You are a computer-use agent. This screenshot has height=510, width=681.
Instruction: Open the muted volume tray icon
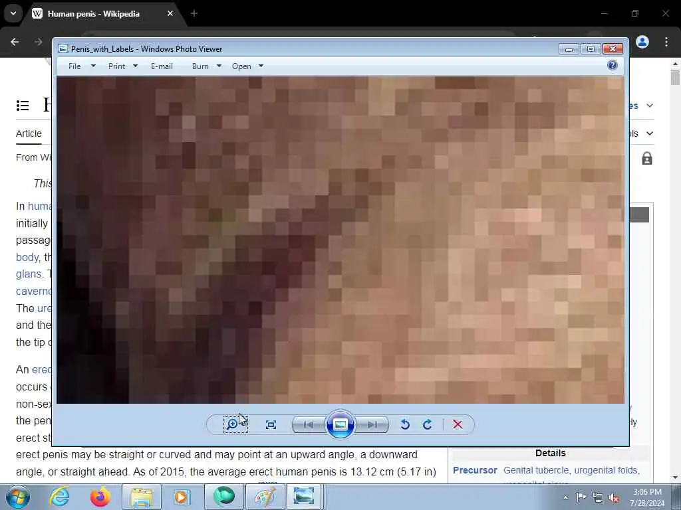coord(614,498)
